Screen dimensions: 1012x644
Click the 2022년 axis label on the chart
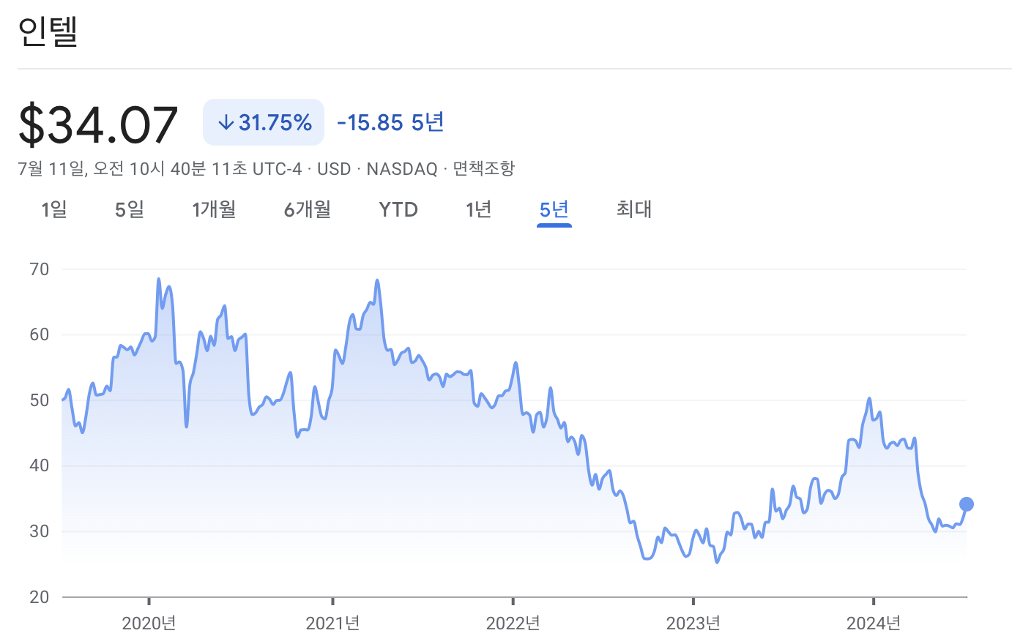click(513, 624)
